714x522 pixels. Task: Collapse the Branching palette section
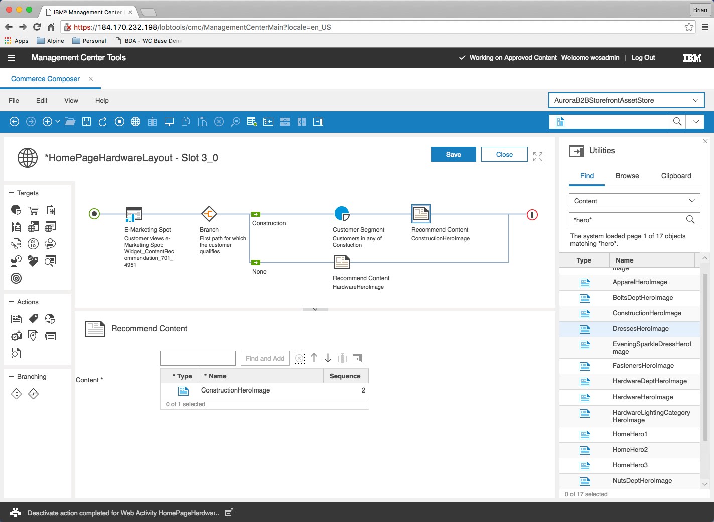pos(12,377)
